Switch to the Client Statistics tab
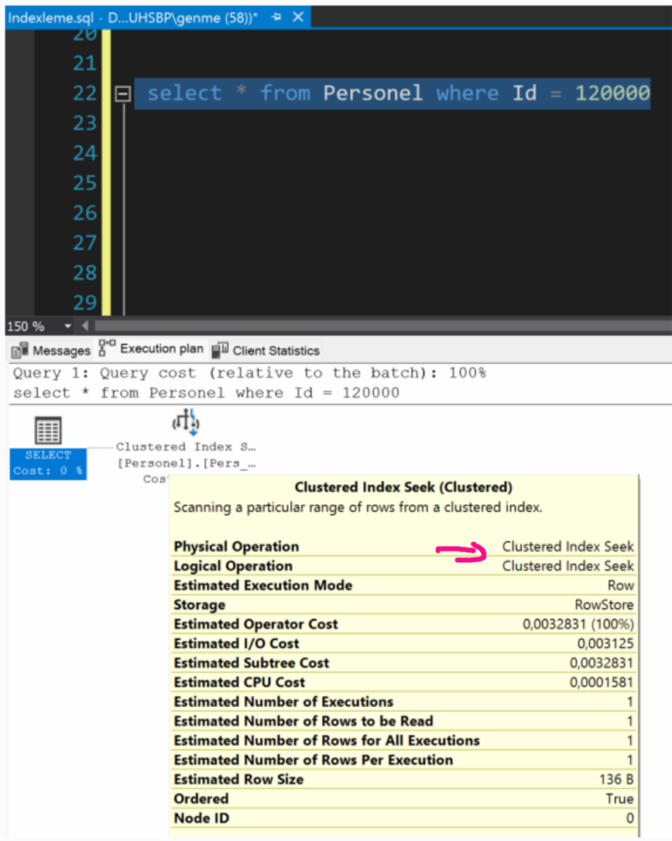The width and height of the screenshot is (672, 841). [275, 351]
